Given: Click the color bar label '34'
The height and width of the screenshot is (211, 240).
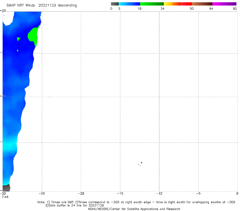Looking at the screenshot, I should click(162, 8).
